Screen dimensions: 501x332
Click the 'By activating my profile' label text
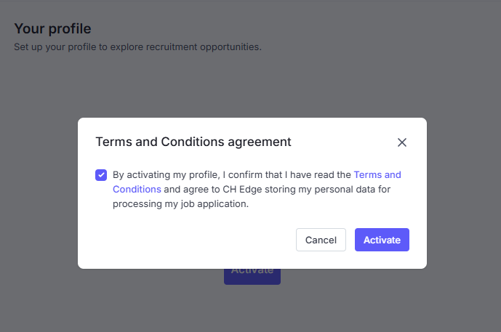165,175
